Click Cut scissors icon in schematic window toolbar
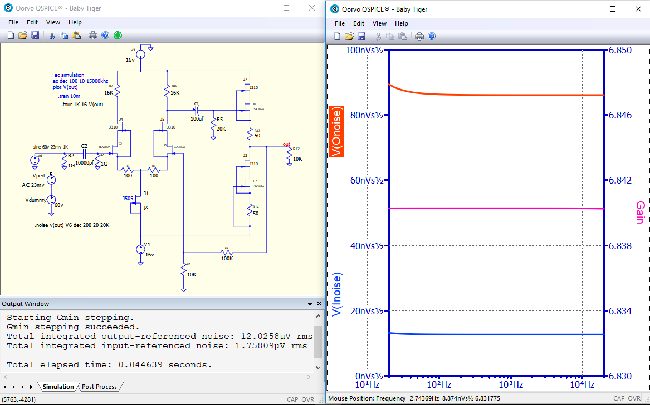Viewport: 650px width, 405px height. click(52, 35)
